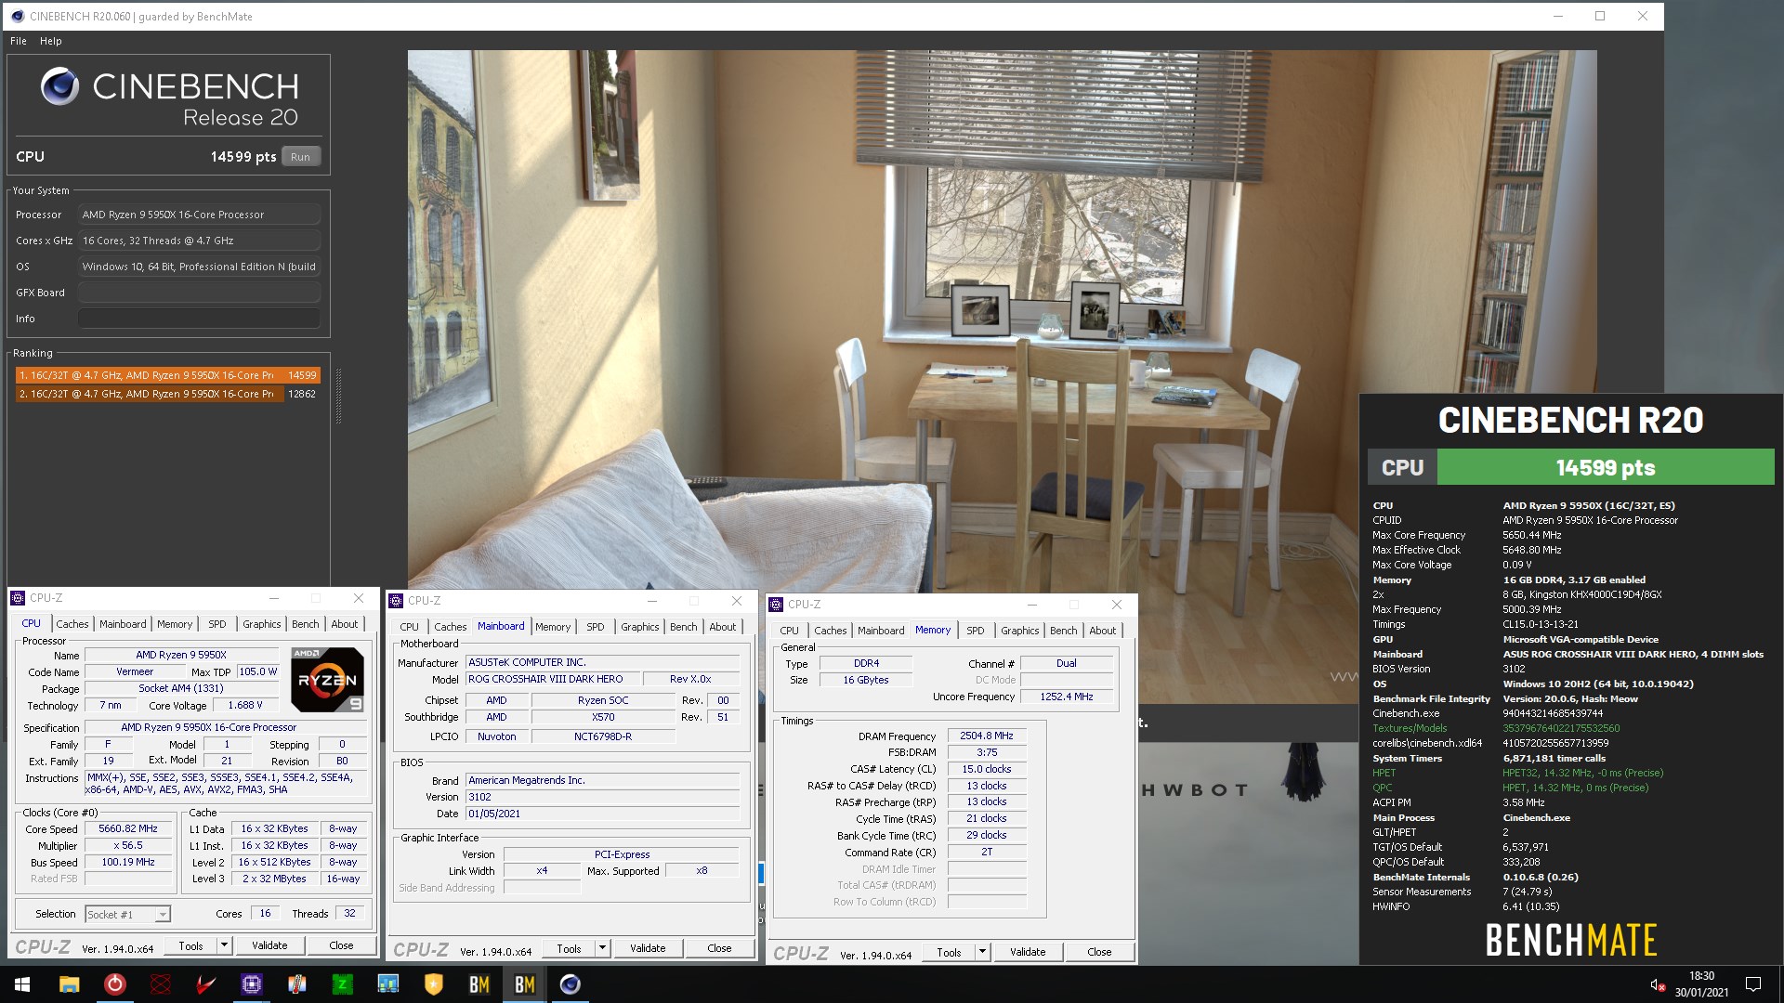Click Tools button in Memory CPU-Z window
Viewport: 1784px width, 1003px height.
(949, 952)
